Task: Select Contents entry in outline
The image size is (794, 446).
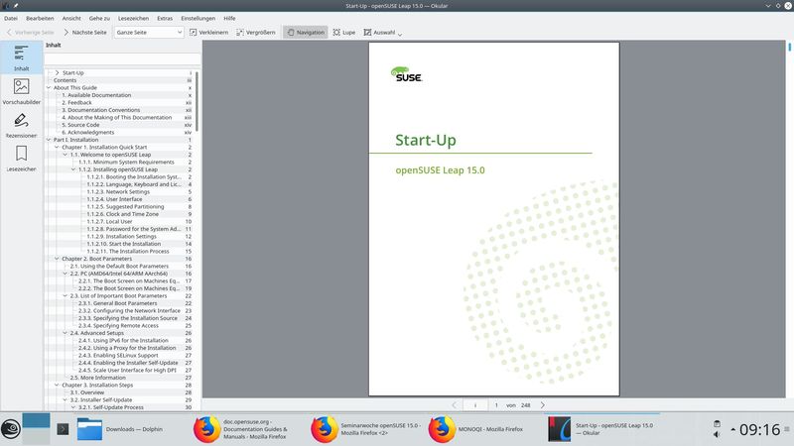Action: 65,80
